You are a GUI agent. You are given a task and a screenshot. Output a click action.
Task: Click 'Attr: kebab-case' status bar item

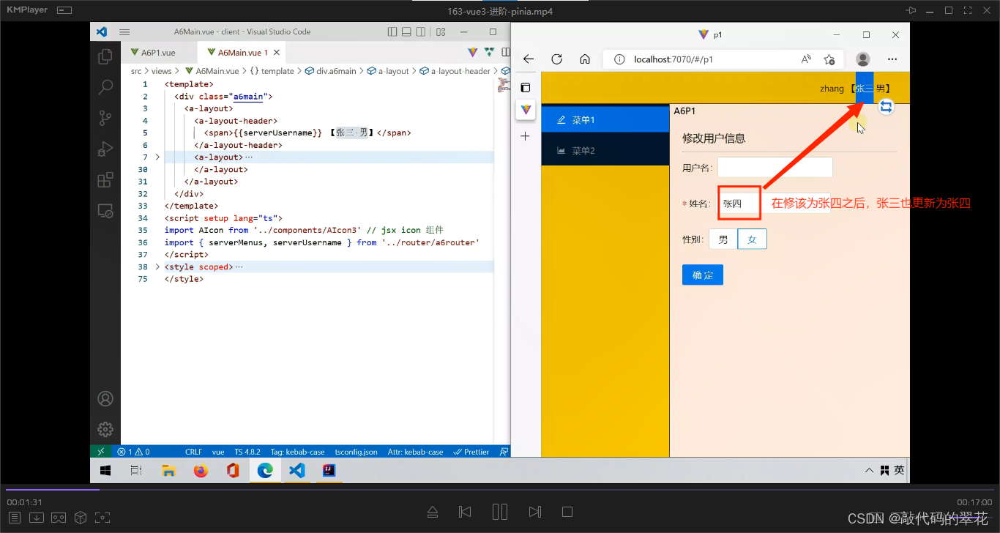415,452
